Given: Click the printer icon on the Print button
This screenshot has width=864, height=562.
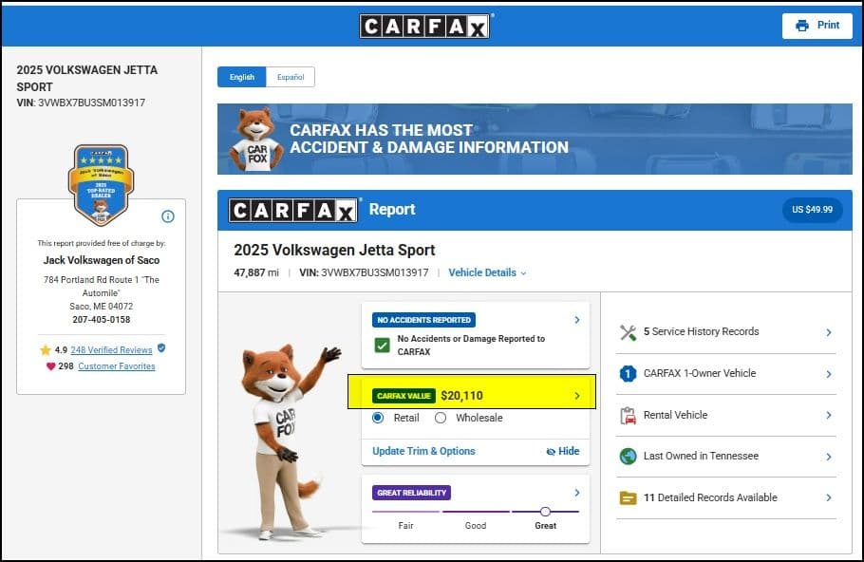Looking at the screenshot, I should click(x=802, y=26).
